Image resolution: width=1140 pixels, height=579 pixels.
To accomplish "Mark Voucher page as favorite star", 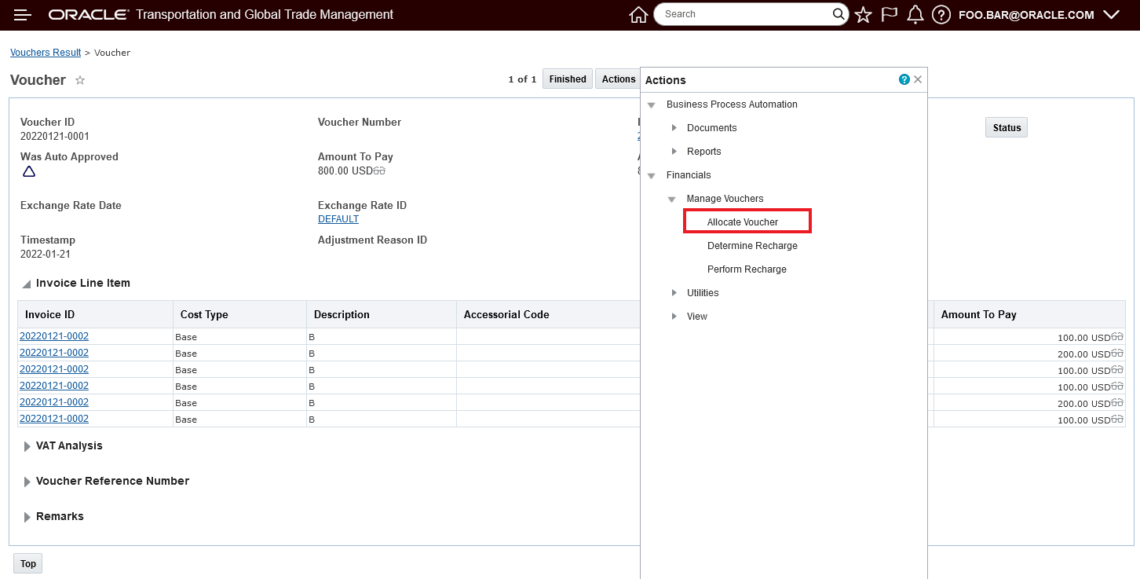I will click(x=80, y=80).
